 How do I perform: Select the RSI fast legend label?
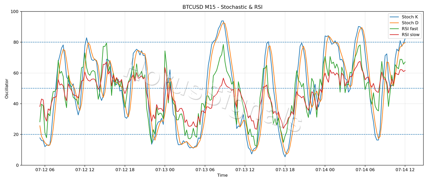click(410, 29)
